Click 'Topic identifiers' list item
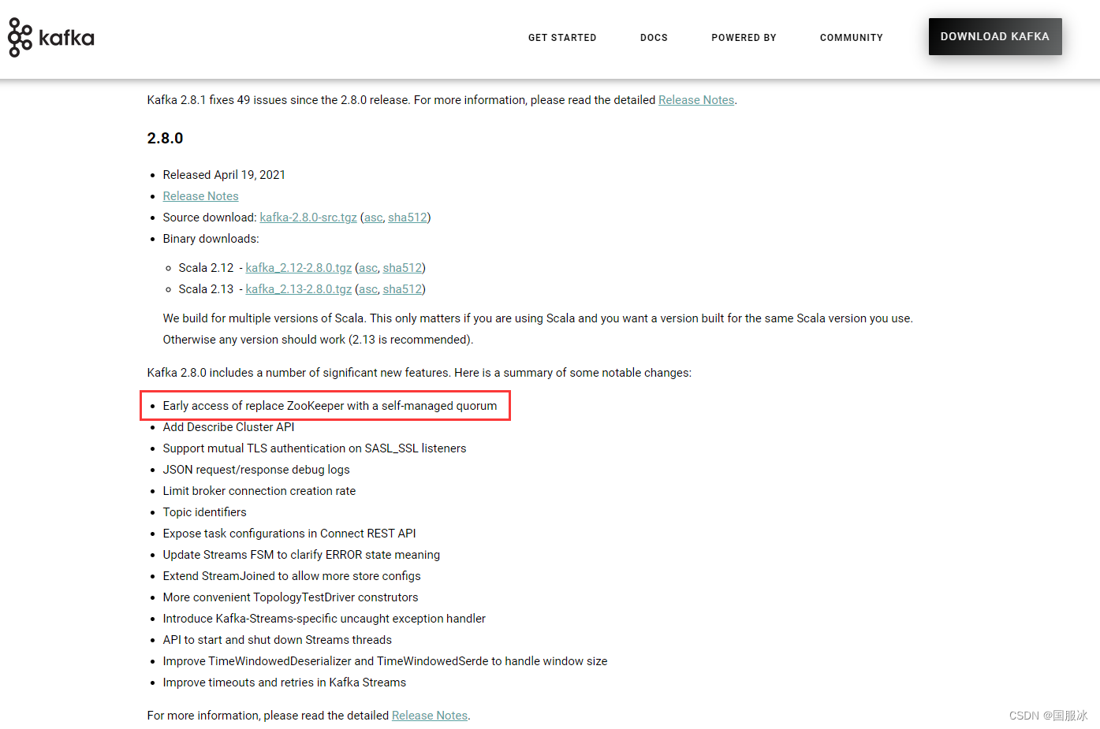 pos(205,512)
